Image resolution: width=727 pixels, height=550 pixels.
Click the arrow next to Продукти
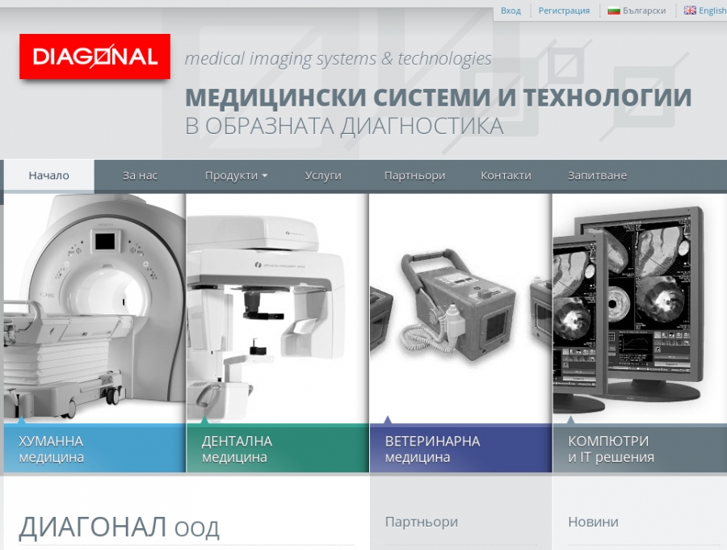click(x=264, y=176)
